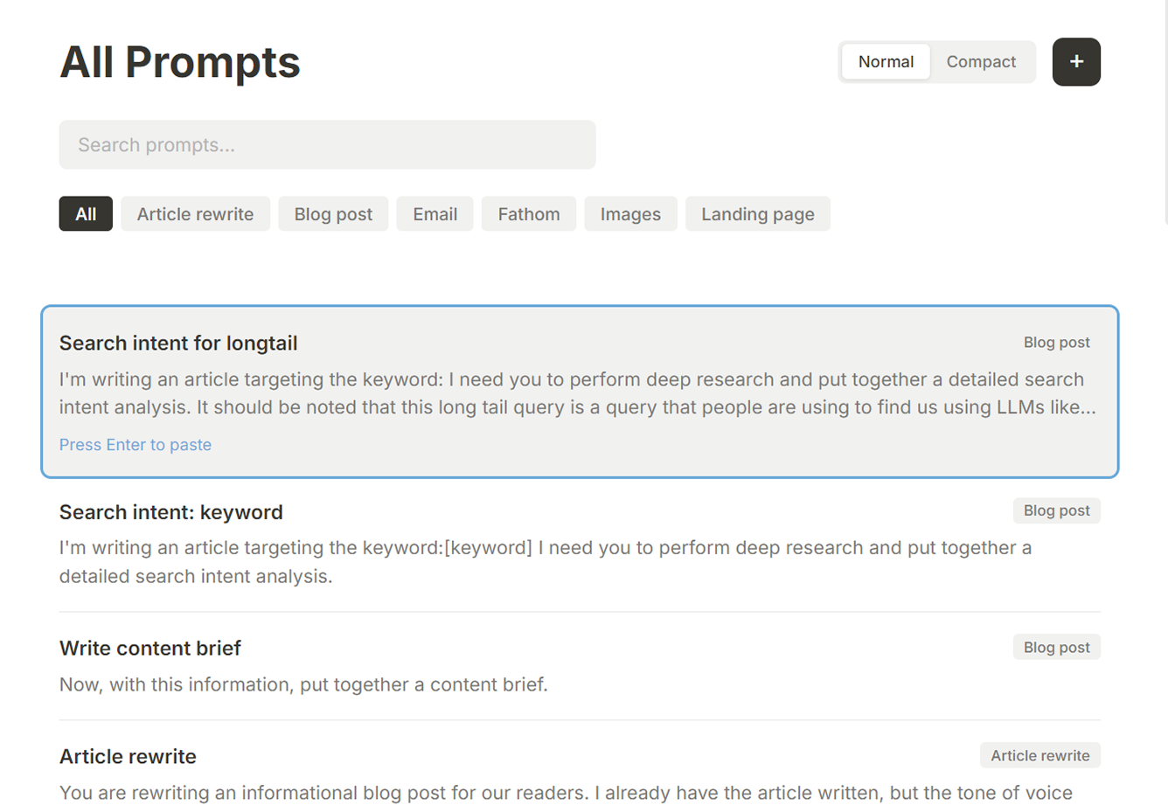This screenshot has width=1168, height=812.
Task: Click the Article rewrite badge on the last prompt
Action: pos(1039,755)
